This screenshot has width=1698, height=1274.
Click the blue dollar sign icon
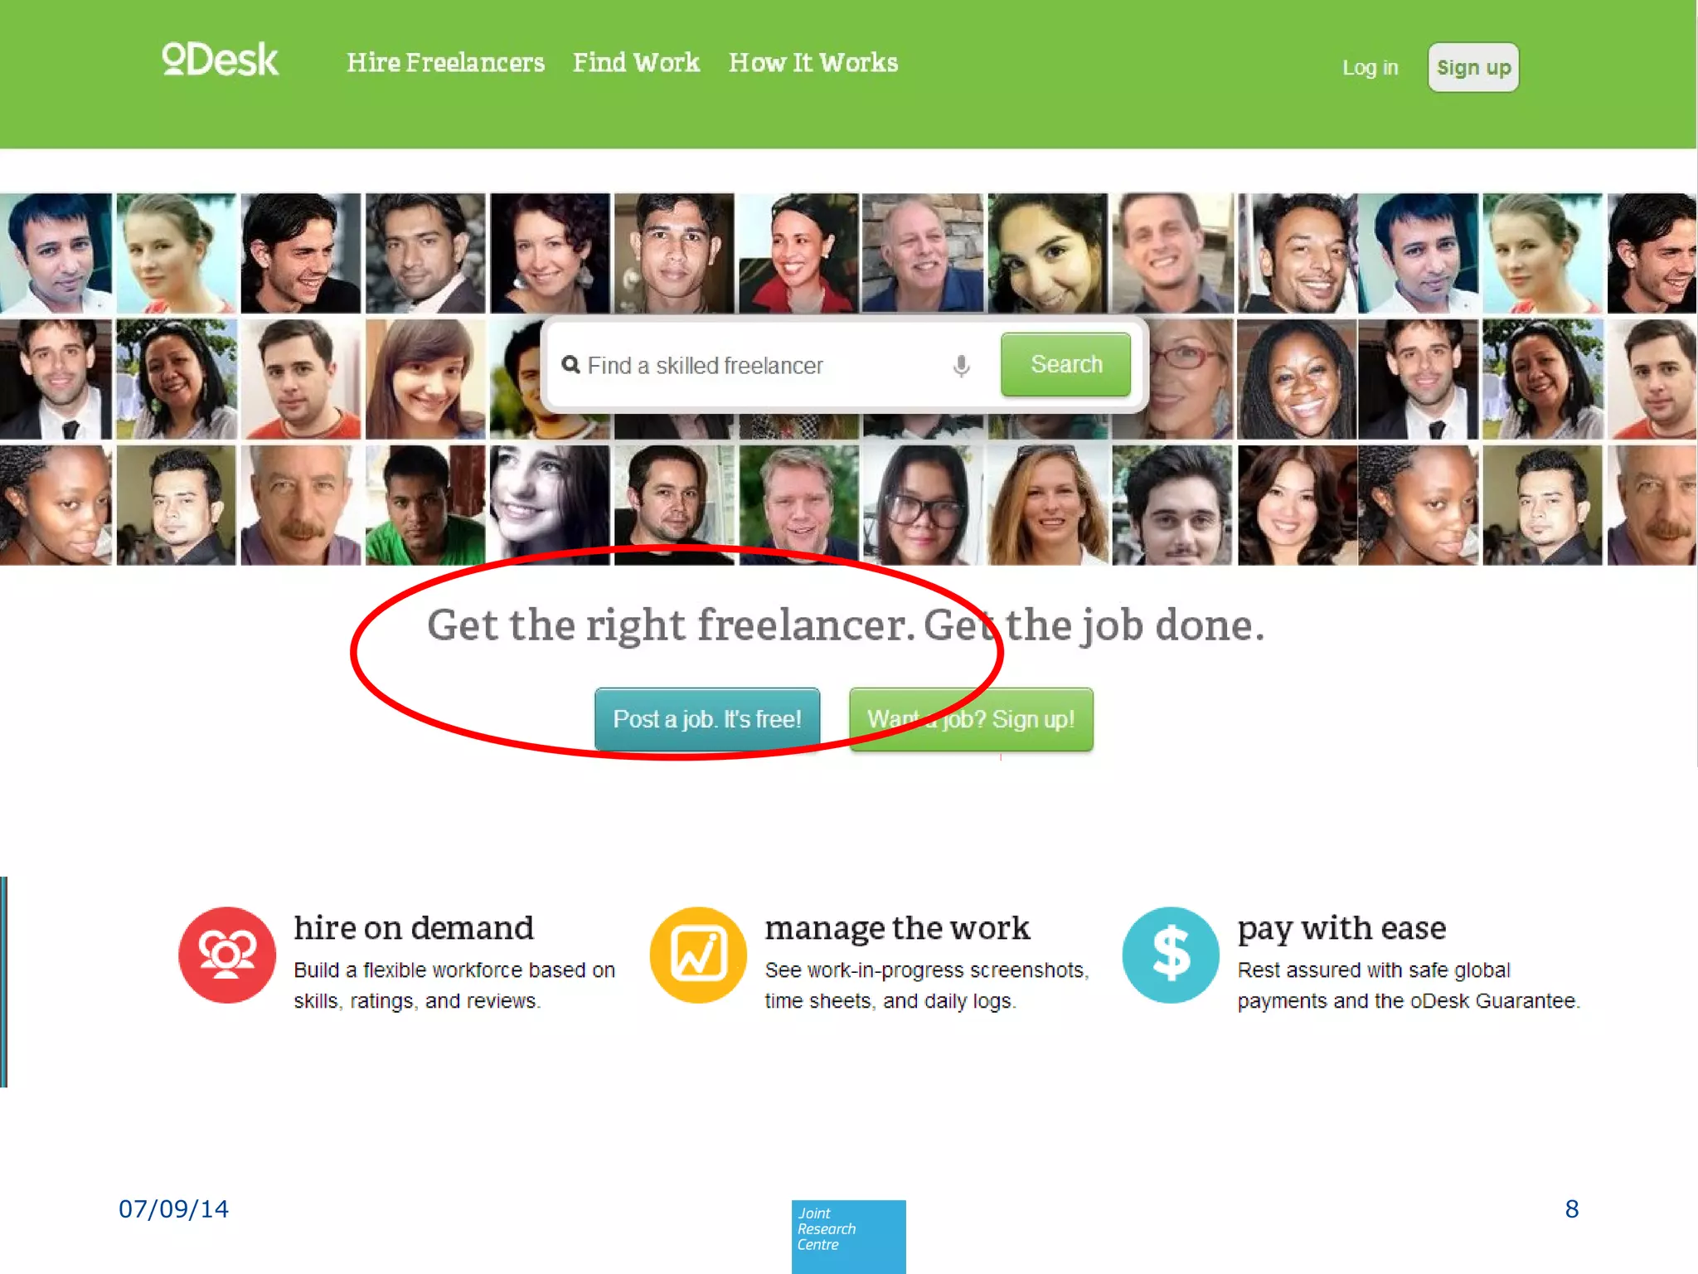coord(1171,955)
